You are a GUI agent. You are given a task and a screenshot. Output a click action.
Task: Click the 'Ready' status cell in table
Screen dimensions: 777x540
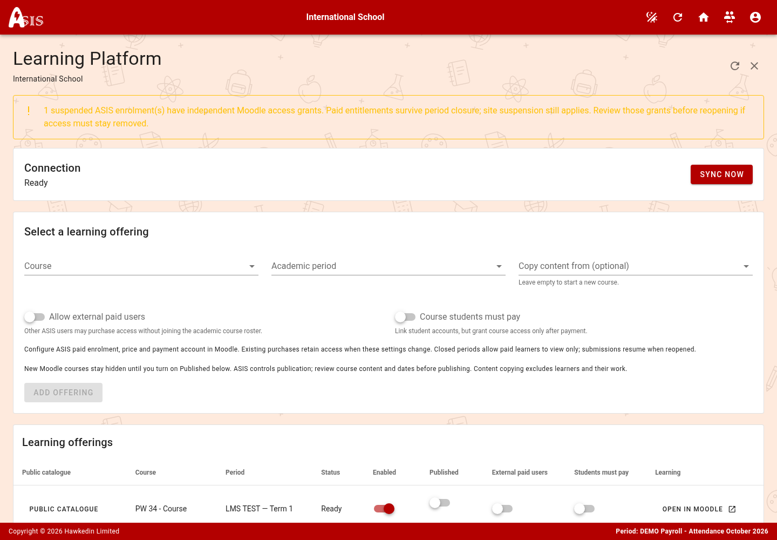pyautogui.click(x=331, y=509)
